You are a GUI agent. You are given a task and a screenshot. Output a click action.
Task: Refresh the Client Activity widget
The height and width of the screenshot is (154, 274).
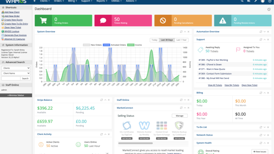click(x=101, y=134)
